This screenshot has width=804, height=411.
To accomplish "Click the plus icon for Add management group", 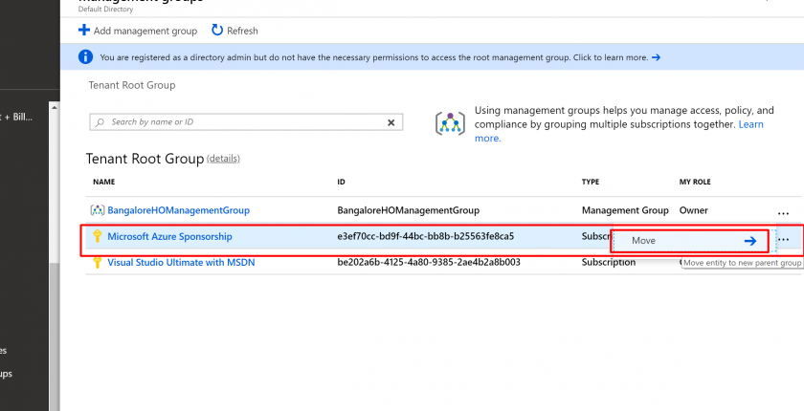I will pos(84,31).
